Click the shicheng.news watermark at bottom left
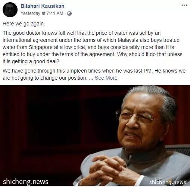Viewport: 190px width, 187px height. pyautogui.click(x=26, y=182)
